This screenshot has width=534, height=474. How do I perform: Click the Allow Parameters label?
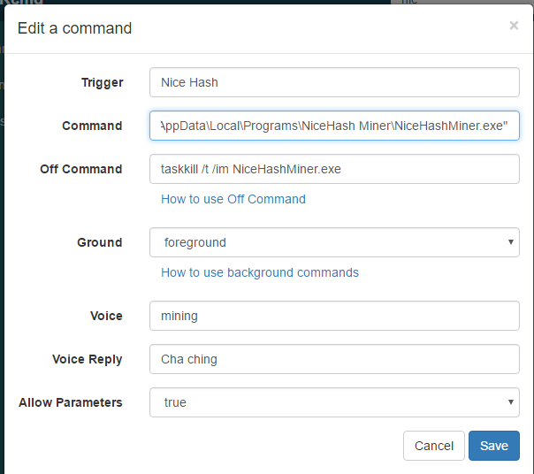(71, 402)
